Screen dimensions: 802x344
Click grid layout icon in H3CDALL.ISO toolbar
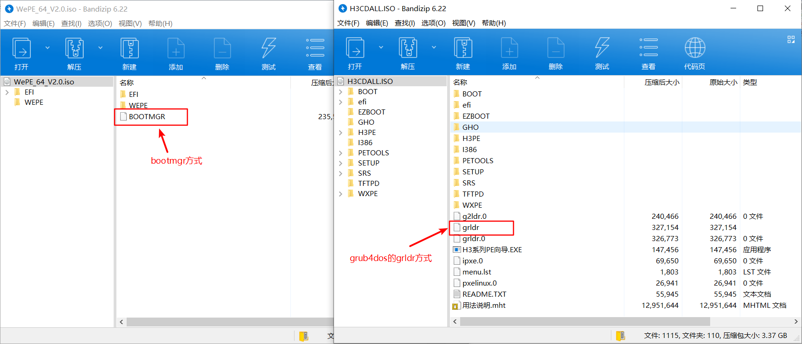pos(791,39)
